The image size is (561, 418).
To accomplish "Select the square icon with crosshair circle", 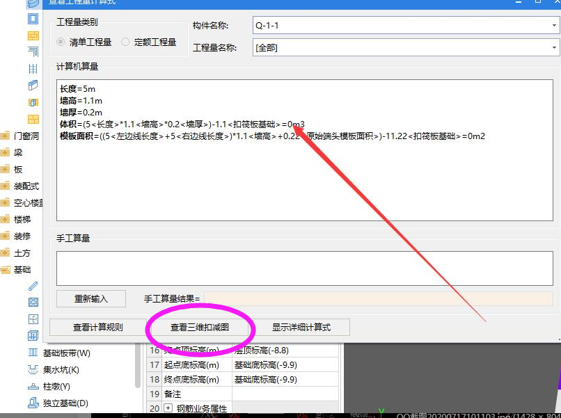I will pyautogui.click(x=33, y=319).
